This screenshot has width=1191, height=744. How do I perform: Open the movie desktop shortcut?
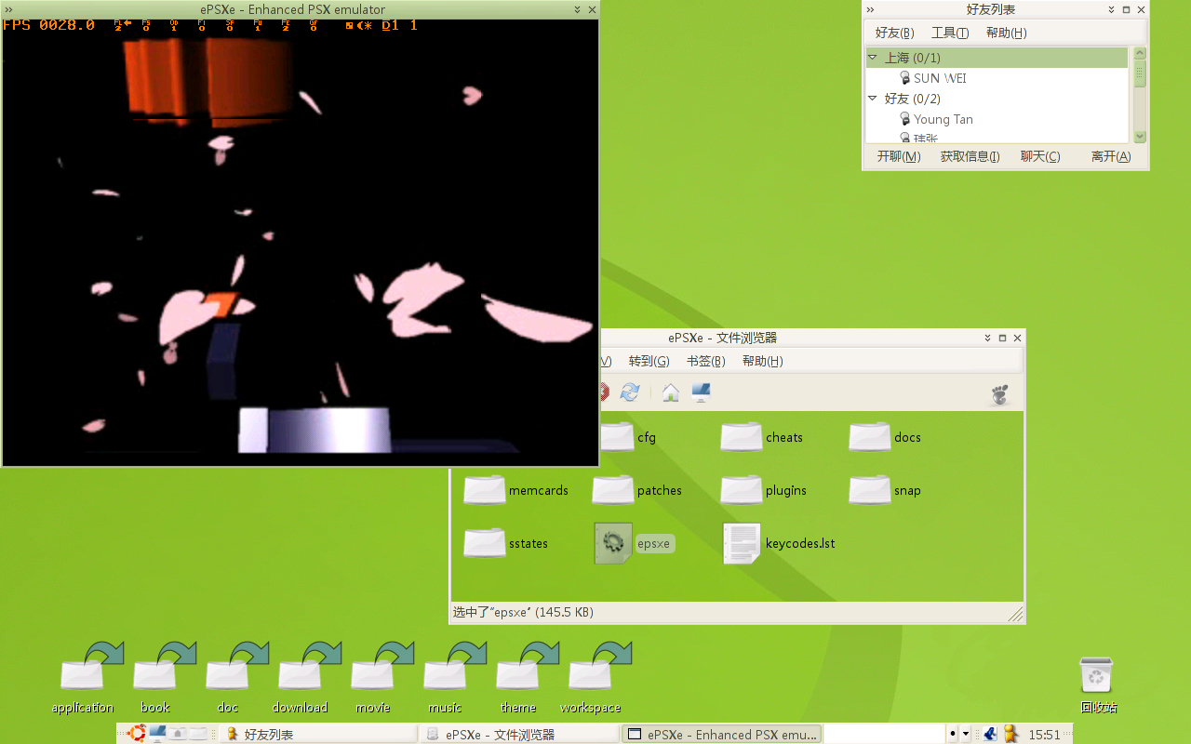point(373,675)
